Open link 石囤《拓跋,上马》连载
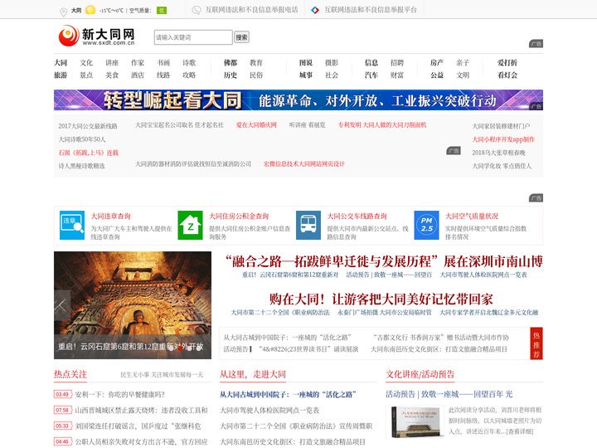The height and width of the screenshot is (448, 597). pyautogui.click(x=89, y=153)
